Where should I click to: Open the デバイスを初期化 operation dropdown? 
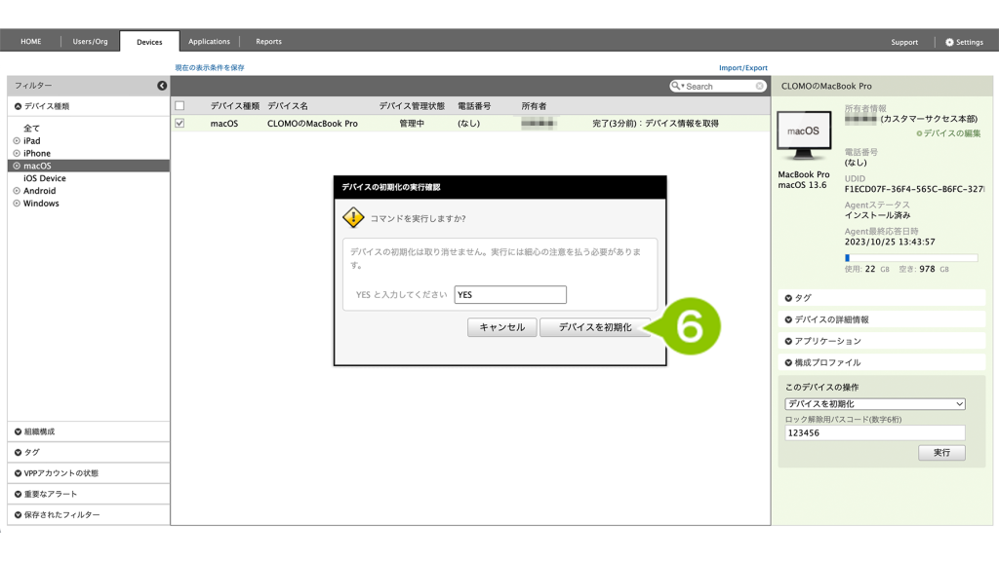(x=875, y=404)
